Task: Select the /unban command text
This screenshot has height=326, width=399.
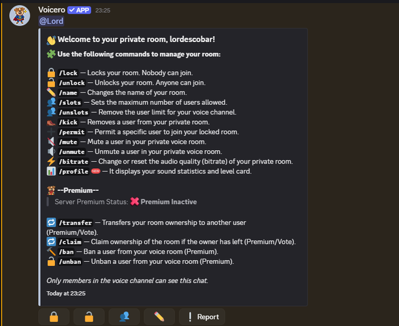Action: [x=70, y=261]
